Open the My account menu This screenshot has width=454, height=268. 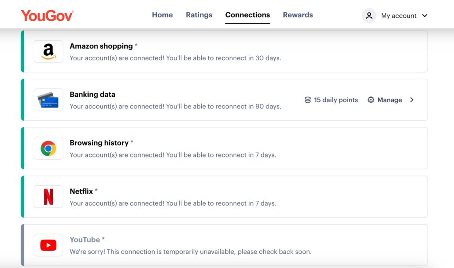(x=399, y=15)
